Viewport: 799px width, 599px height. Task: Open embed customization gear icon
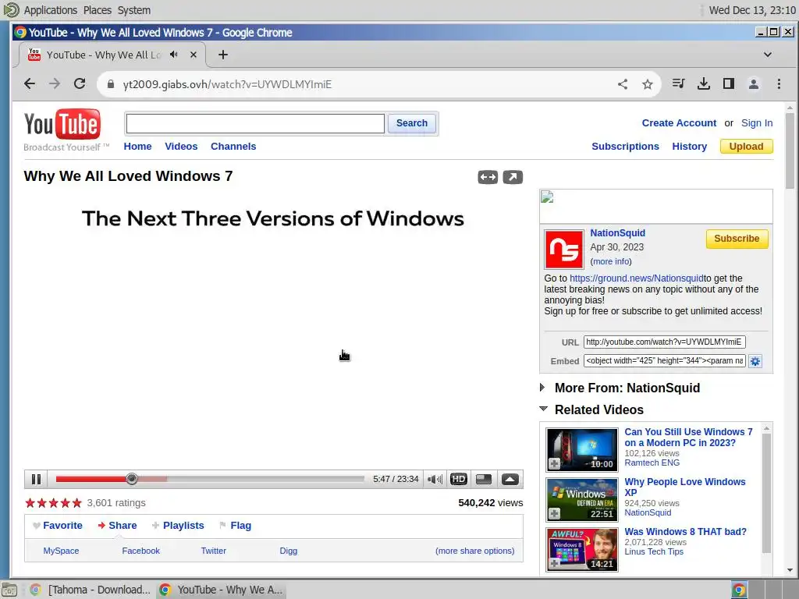(755, 361)
